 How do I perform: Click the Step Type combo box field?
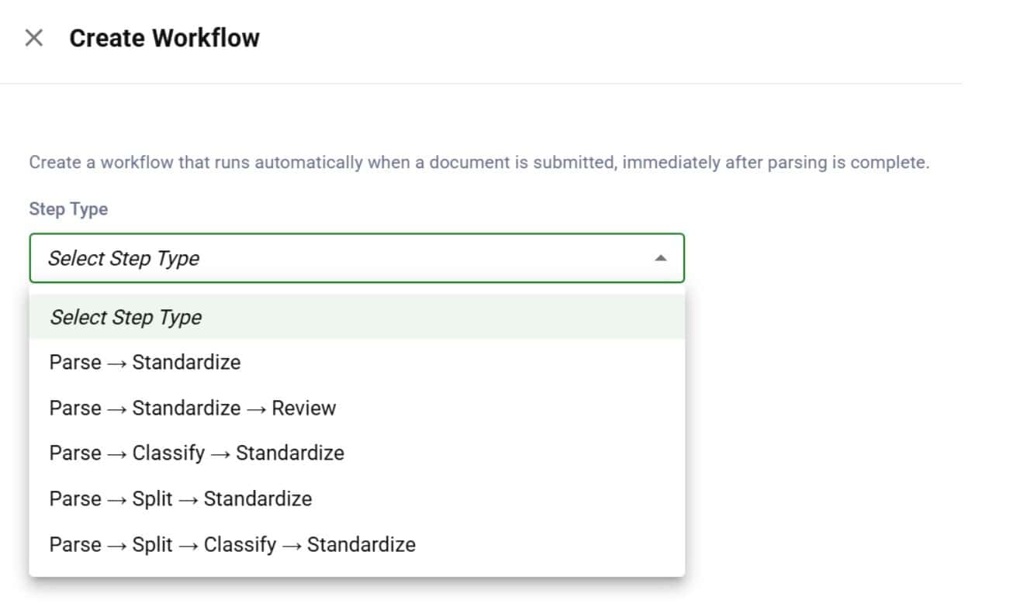[356, 258]
